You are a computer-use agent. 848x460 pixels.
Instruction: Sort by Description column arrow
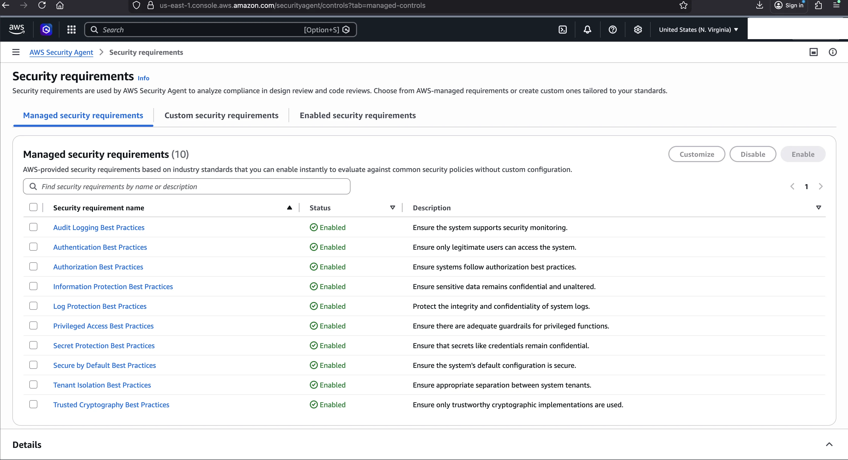[819, 208]
